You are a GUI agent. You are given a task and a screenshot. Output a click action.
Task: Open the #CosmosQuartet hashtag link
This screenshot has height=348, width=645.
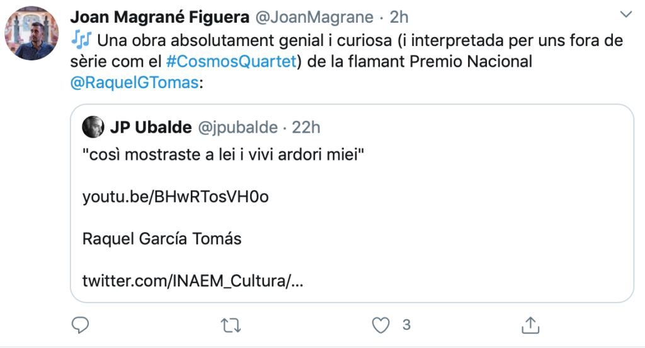(x=231, y=62)
